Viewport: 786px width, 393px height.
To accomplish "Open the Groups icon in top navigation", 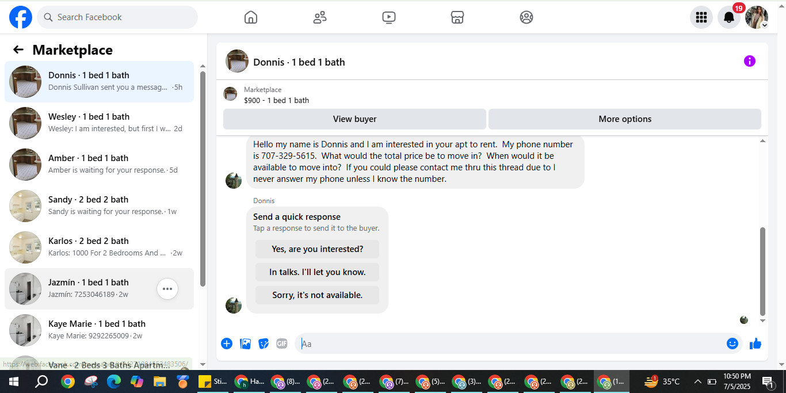I will click(526, 17).
